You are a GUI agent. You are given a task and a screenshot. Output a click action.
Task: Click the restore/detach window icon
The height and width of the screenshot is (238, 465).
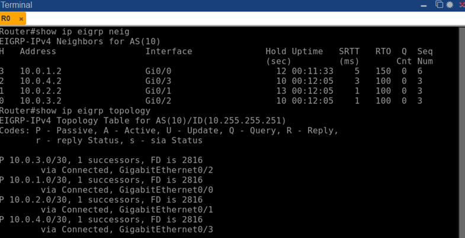point(439,5)
